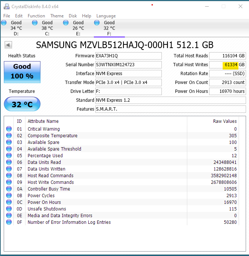Open the Edit menu
This screenshot has width=249, height=256.
point(19,16)
